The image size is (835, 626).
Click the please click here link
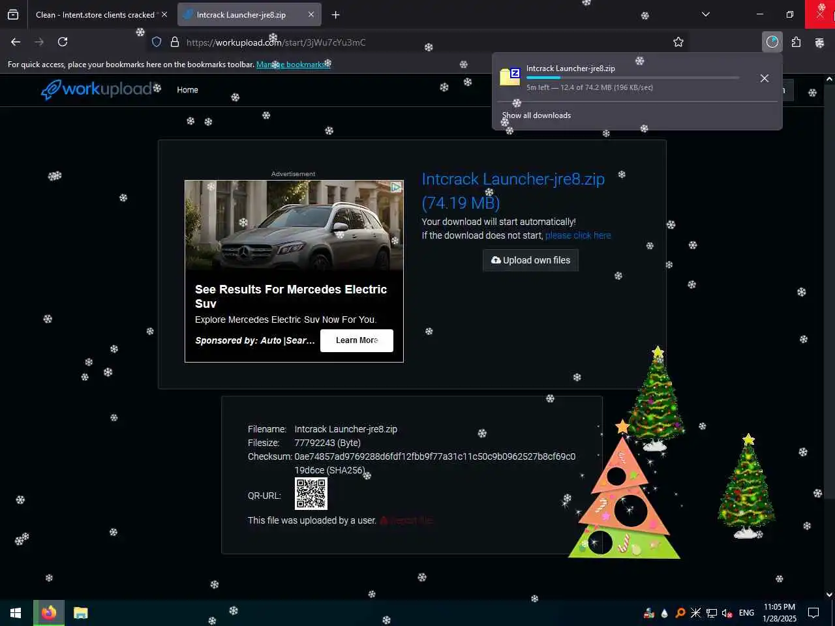[x=578, y=235]
